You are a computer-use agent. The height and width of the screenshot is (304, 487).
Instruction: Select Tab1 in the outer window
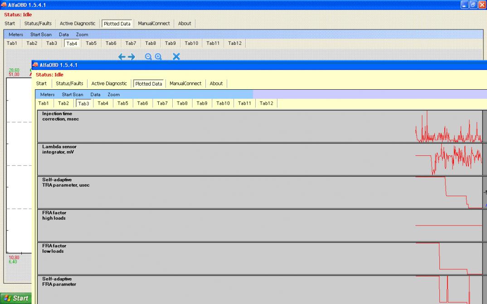(12, 43)
